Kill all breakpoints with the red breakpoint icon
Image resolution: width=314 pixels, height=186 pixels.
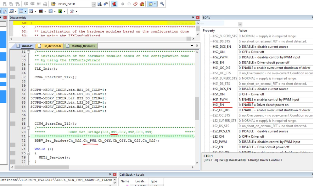tap(142, 4)
